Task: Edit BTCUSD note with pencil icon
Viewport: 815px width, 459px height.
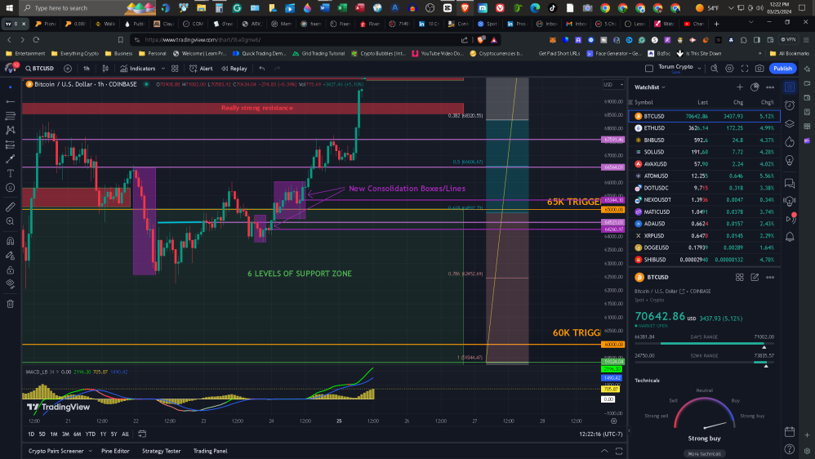Action: 755,278
